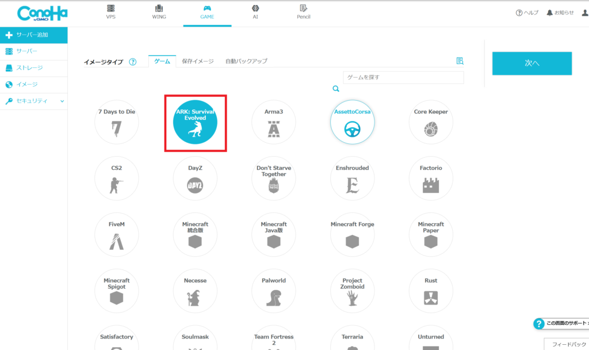The height and width of the screenshot is (350, 589).
Task: Click the サーバー追加 sidebar button
Action: (x=33, y=35)
